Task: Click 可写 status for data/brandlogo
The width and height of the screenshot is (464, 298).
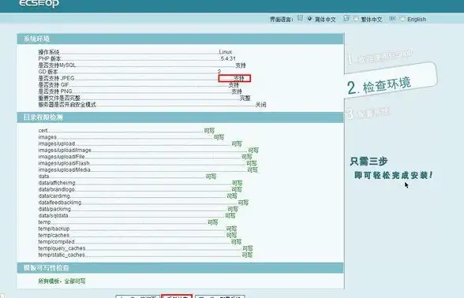Action: point(237,189)
